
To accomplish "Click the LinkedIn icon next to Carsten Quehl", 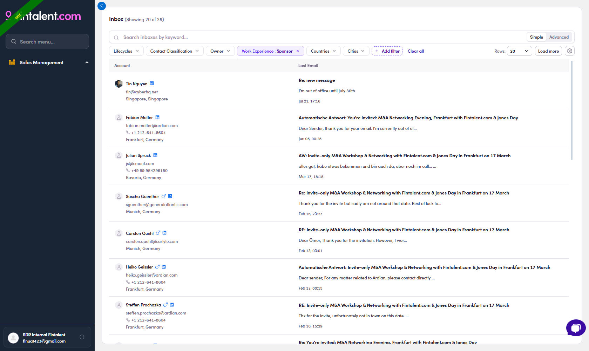I will coord(164,233).
